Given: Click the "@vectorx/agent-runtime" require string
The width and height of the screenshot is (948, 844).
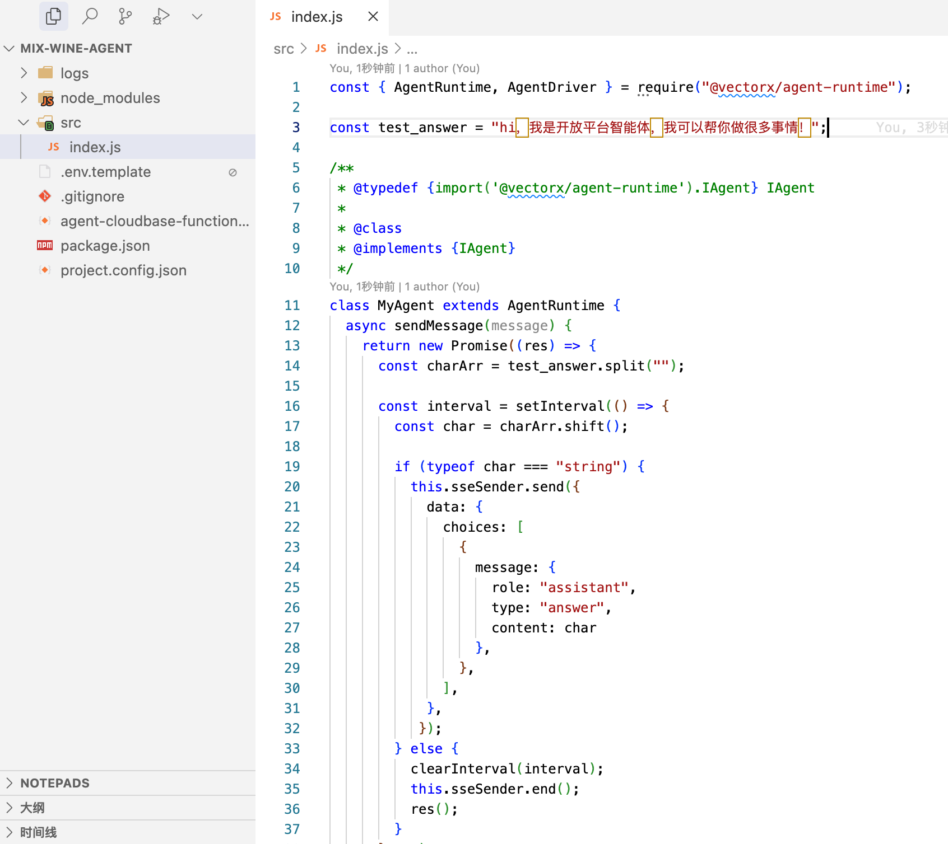Looking at the screenshot, I should point(798,87).
